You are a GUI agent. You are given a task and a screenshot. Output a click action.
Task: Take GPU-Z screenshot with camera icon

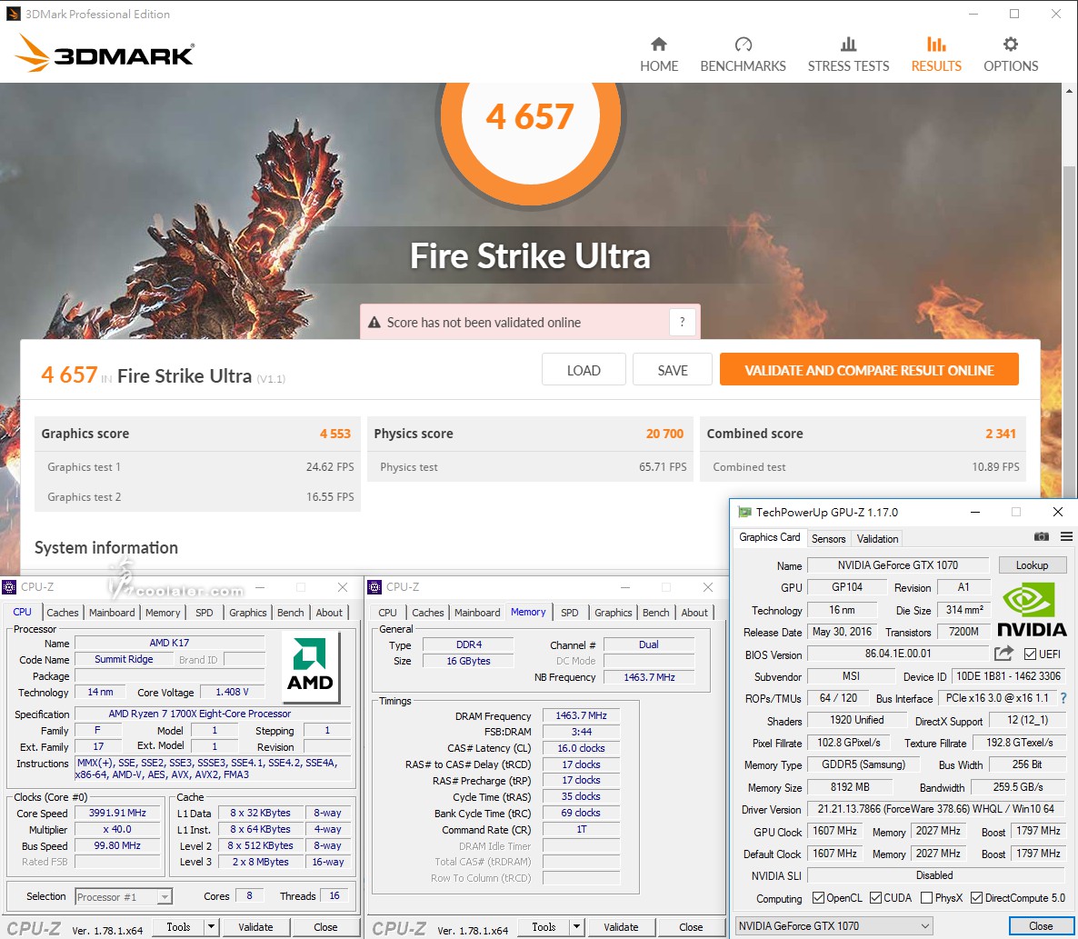[x=1042, y=536]
